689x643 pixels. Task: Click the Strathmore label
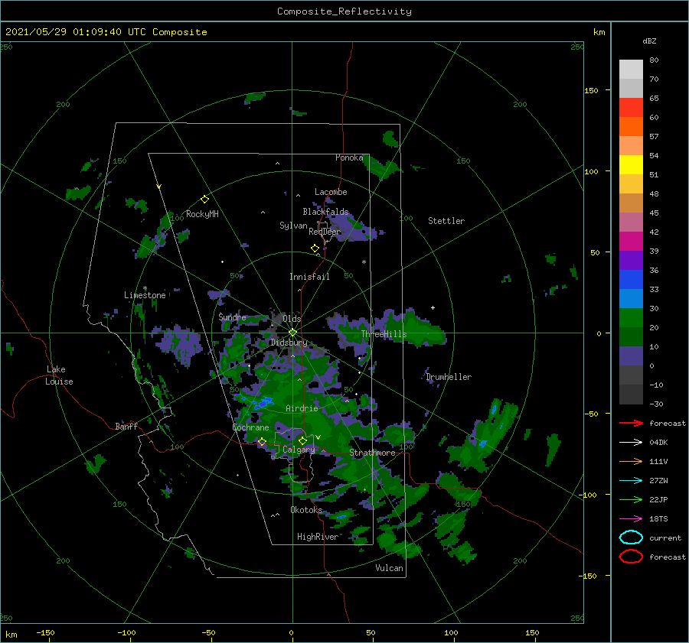pyautogui.click(x=372, y=453)
